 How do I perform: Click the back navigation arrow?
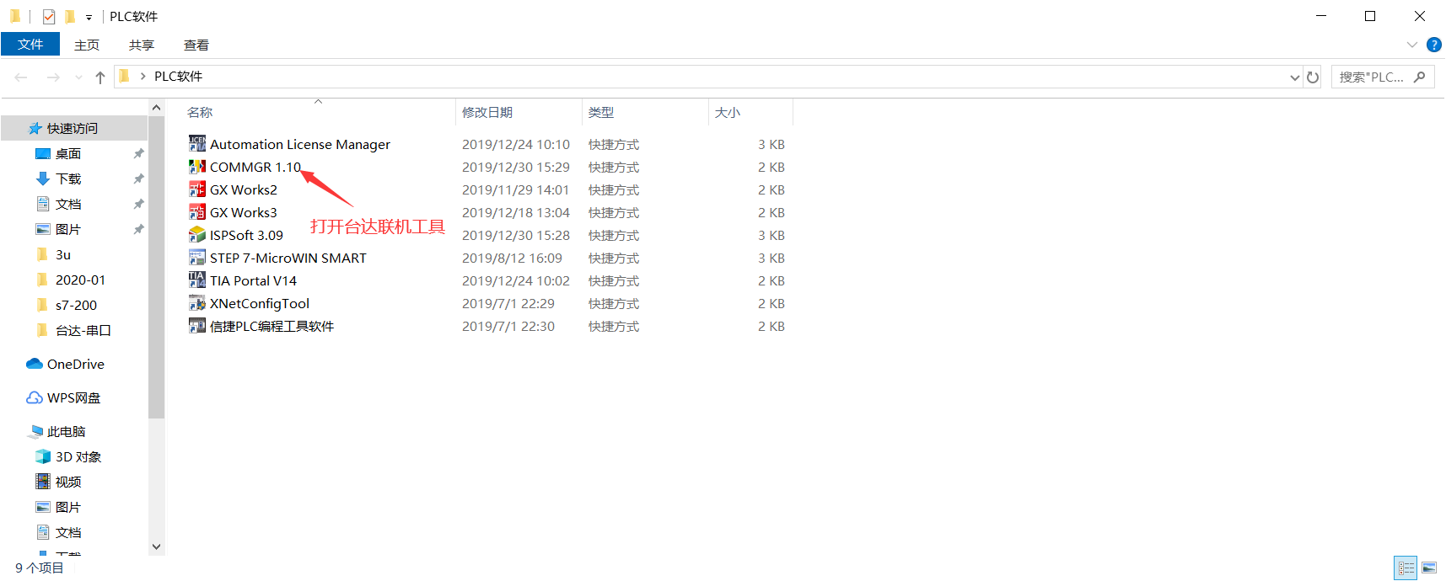[21, 77]
